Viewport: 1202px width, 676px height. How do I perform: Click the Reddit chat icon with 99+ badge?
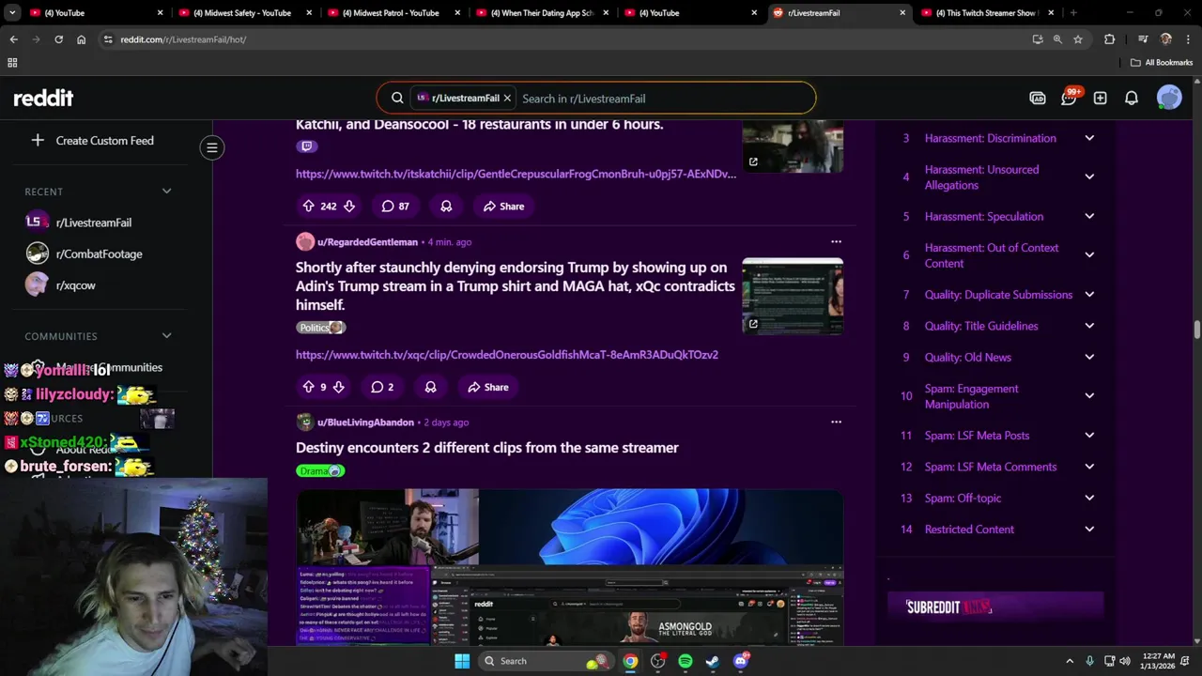(x=1069, y=98)
